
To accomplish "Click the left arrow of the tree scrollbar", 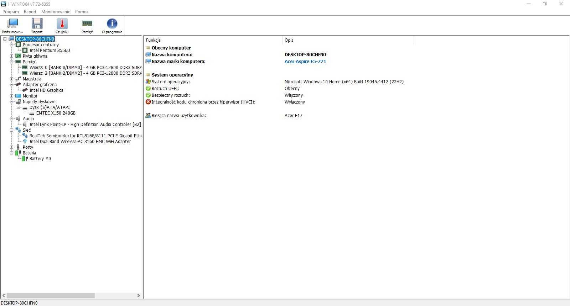I will pyautogui.click(x=4, y=296).
